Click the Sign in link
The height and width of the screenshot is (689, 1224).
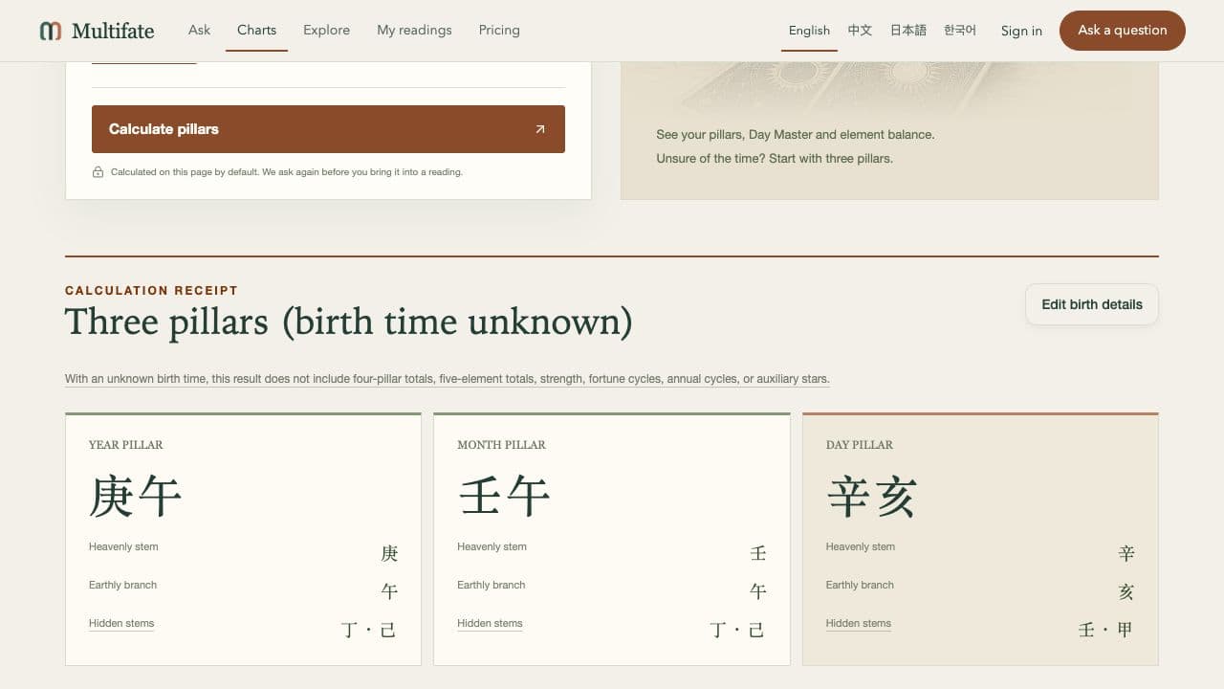(x=1021, y=31)
